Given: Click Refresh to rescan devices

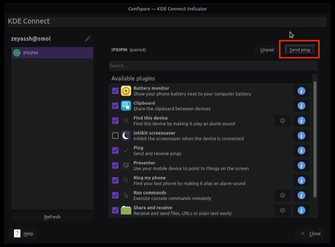Looking at the screenshot, I should 52,217.
